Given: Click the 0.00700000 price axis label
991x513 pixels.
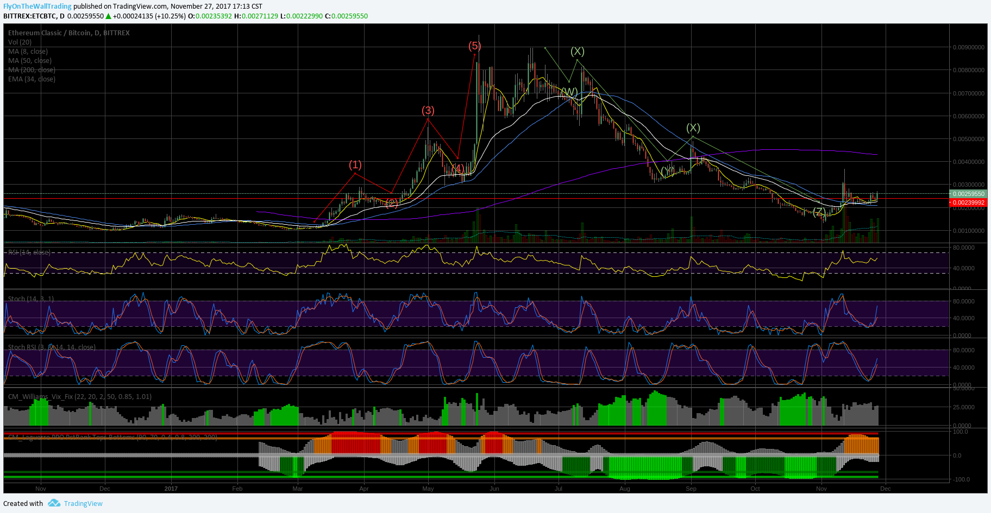Looking at the screenshot, I should pos(968,93).
